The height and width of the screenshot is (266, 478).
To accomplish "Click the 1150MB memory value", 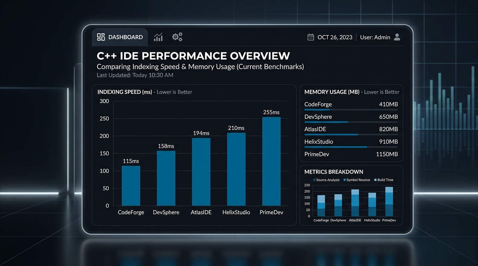I will pos(387,154).
